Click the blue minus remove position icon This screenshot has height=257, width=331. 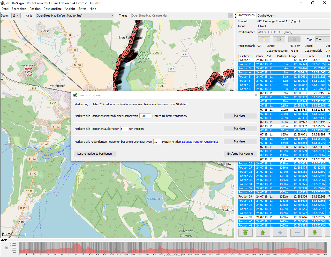tap(297, 232)
